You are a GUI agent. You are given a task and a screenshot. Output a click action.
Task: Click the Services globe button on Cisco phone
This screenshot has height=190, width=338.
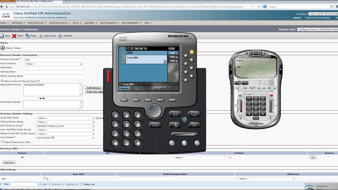[x=175, y=125]
